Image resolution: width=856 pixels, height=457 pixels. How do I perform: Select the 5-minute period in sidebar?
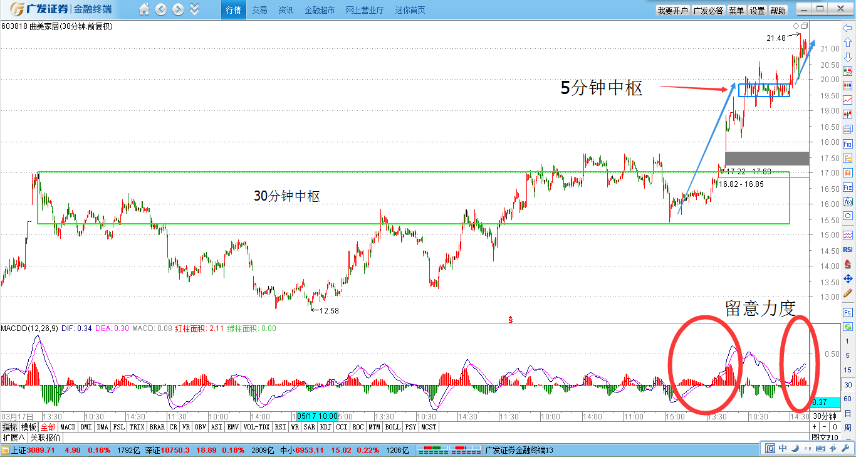coord(848,355)
